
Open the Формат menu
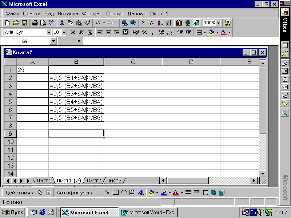(x=92, y=14)
